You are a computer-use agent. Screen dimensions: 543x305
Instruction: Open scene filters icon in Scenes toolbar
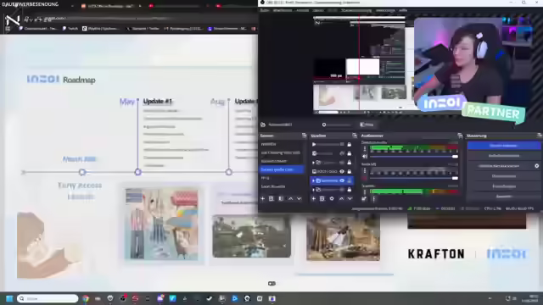(x=281, y=199)
